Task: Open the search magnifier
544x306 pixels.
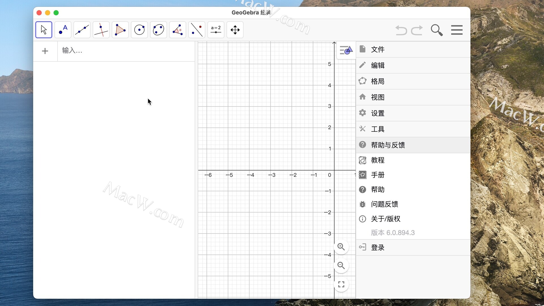Action: [437, 30]
